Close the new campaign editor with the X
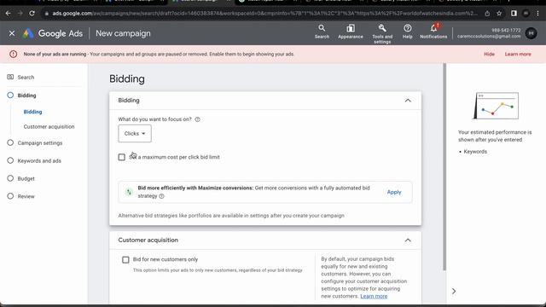Viewport: 546px width, 307px height. 12,33
